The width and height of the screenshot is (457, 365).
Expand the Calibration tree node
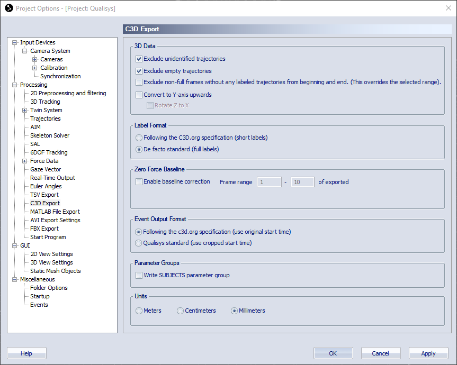pyautogui.click(x=34, y=68)
